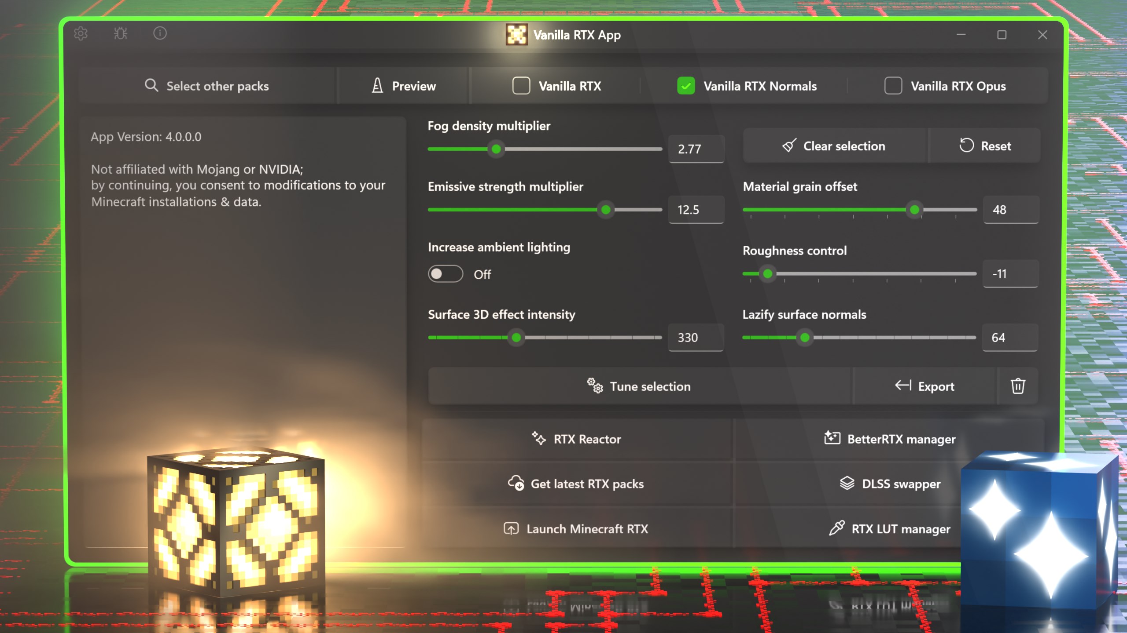Click Launch Minecraft RTX label
The image size is (1127, 633).
(587, 529)
